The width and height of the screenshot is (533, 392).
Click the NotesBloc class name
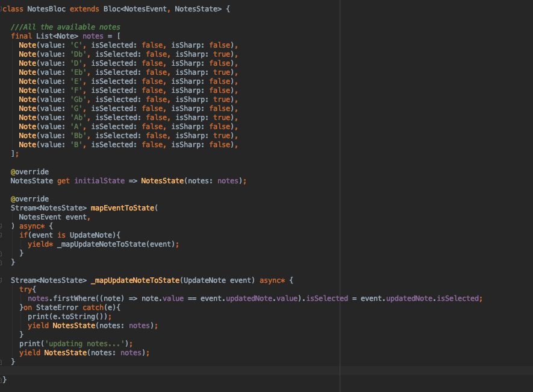[x=46, y=9]
